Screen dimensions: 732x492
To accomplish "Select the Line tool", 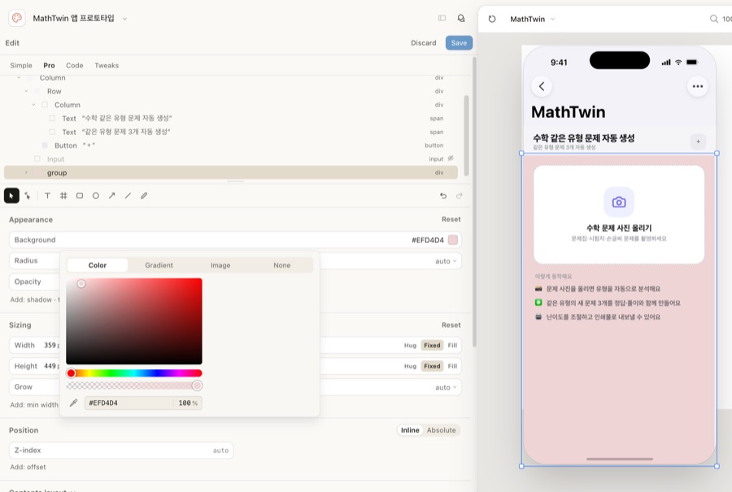I will (x=128, y=196).
